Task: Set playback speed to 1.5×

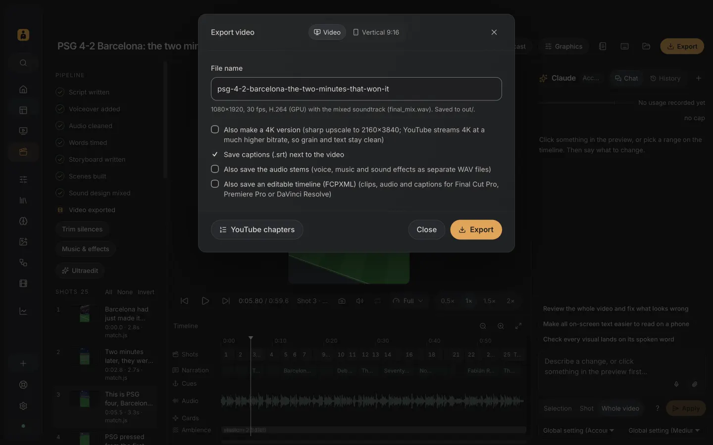Action: point(489,301)
